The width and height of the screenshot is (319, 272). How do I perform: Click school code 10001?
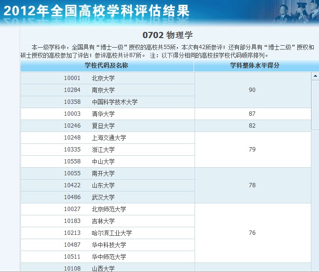72,78
